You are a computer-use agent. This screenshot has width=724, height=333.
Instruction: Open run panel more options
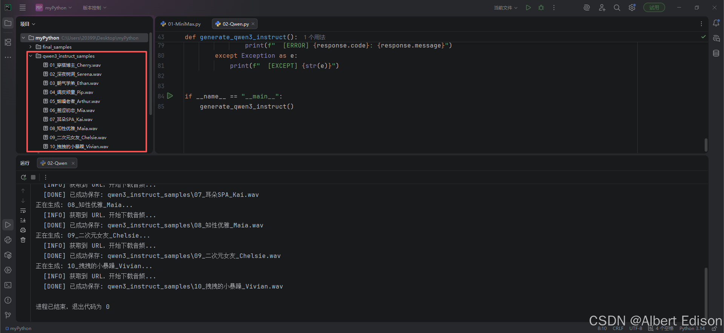point(46,177)
